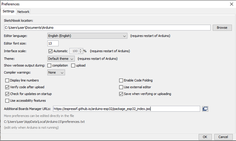Click 'Additional Boards Manager URLs:' label
The height and width of the screenshot is (141, 236).
[x=27, y=109]
